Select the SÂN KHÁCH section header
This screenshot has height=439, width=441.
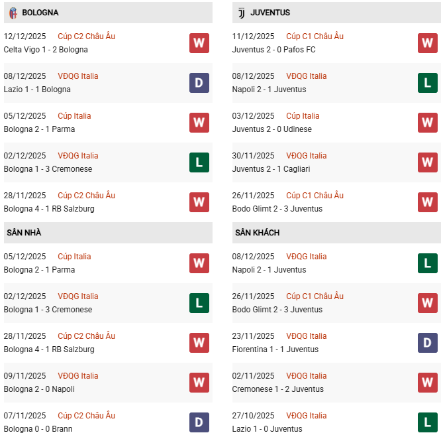257,233
